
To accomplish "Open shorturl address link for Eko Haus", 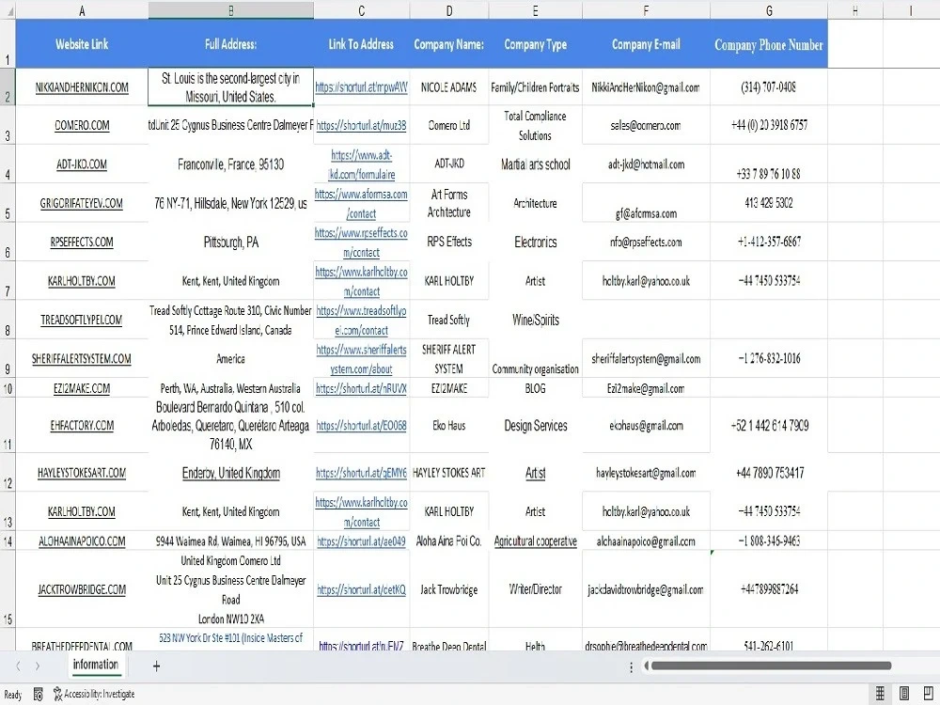I will (x=362, y=426).
